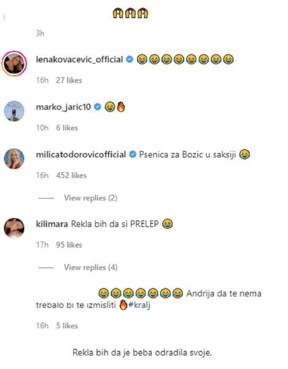Click verified badge next to milicatodorovicofficial

click(133, 155)
